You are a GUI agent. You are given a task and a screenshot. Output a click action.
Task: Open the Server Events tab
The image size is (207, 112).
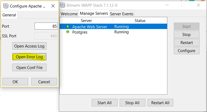click(122, 14)
